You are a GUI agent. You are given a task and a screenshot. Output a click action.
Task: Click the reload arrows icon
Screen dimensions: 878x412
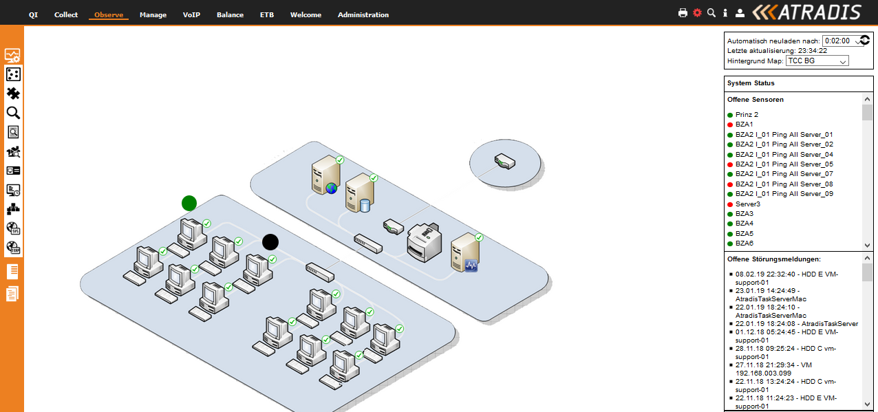point(865,41)
